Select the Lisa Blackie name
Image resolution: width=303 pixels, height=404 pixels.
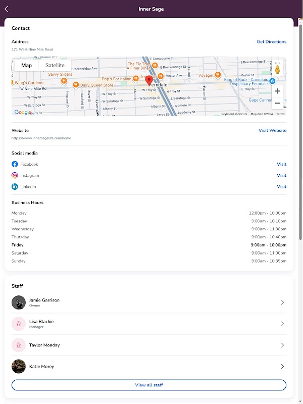pos(41,322)
